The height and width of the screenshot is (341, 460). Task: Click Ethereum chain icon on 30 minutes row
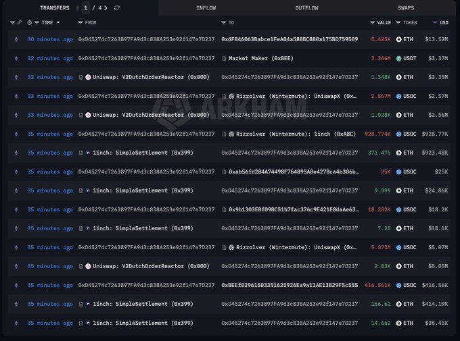coord(16,39)
